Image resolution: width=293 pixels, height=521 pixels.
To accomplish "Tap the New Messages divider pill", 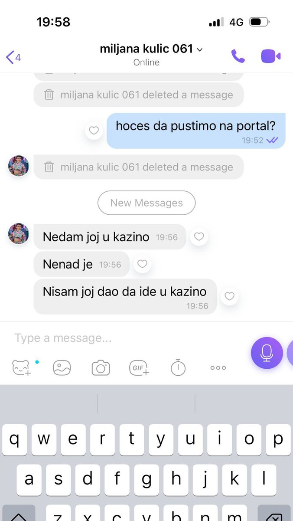I will tap(146, 203).
